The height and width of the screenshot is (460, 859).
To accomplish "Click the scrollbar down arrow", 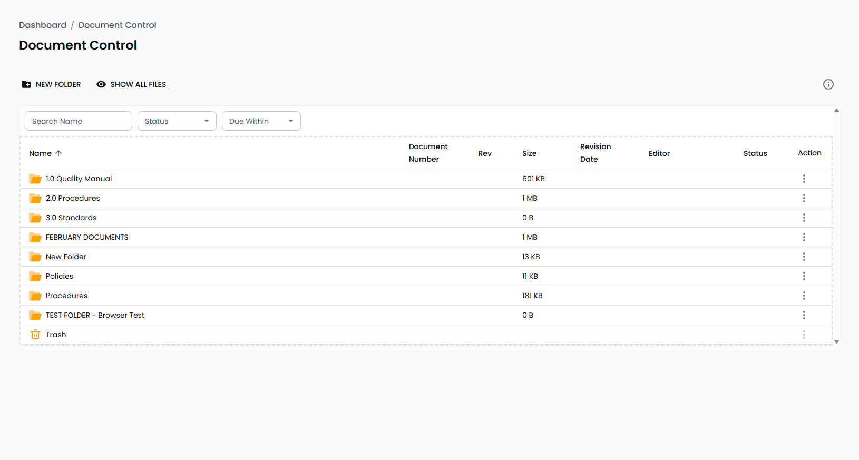I will (x=836, y=341).
